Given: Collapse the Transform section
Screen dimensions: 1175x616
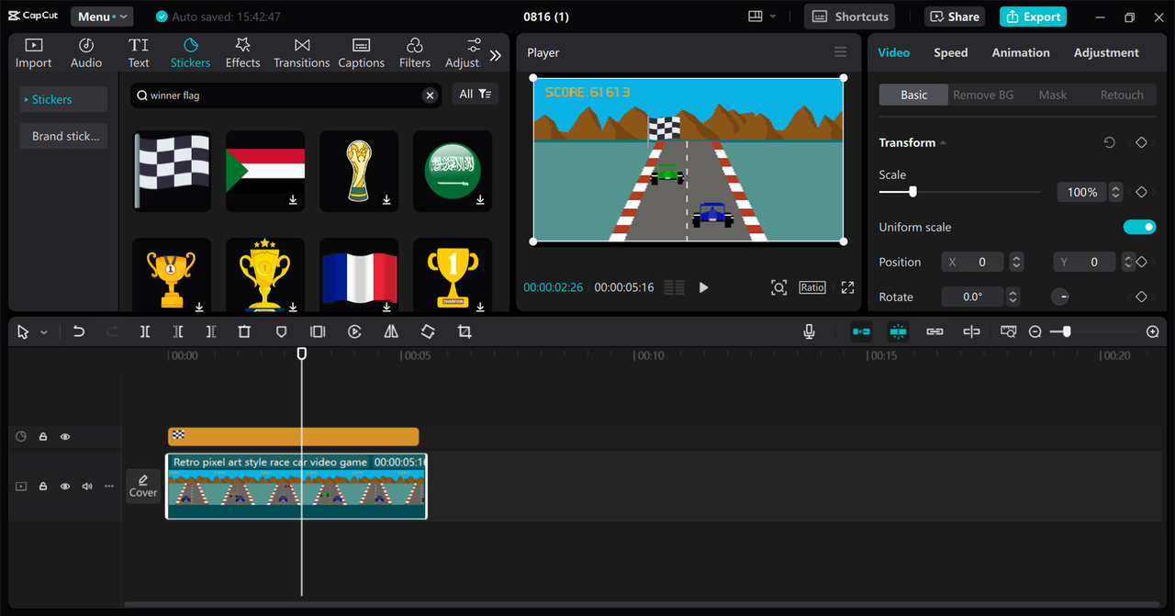Looking at the screenshot, I should [x=943, y=143].
